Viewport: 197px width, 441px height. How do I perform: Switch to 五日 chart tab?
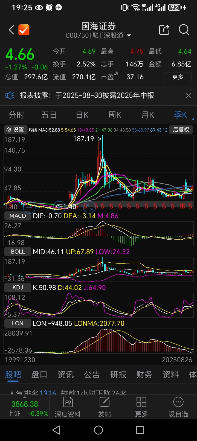tap(49, 115)
